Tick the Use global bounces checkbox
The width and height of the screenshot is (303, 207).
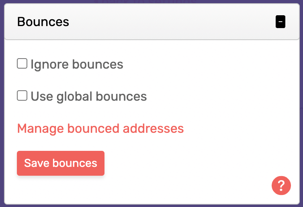point(22,95)
